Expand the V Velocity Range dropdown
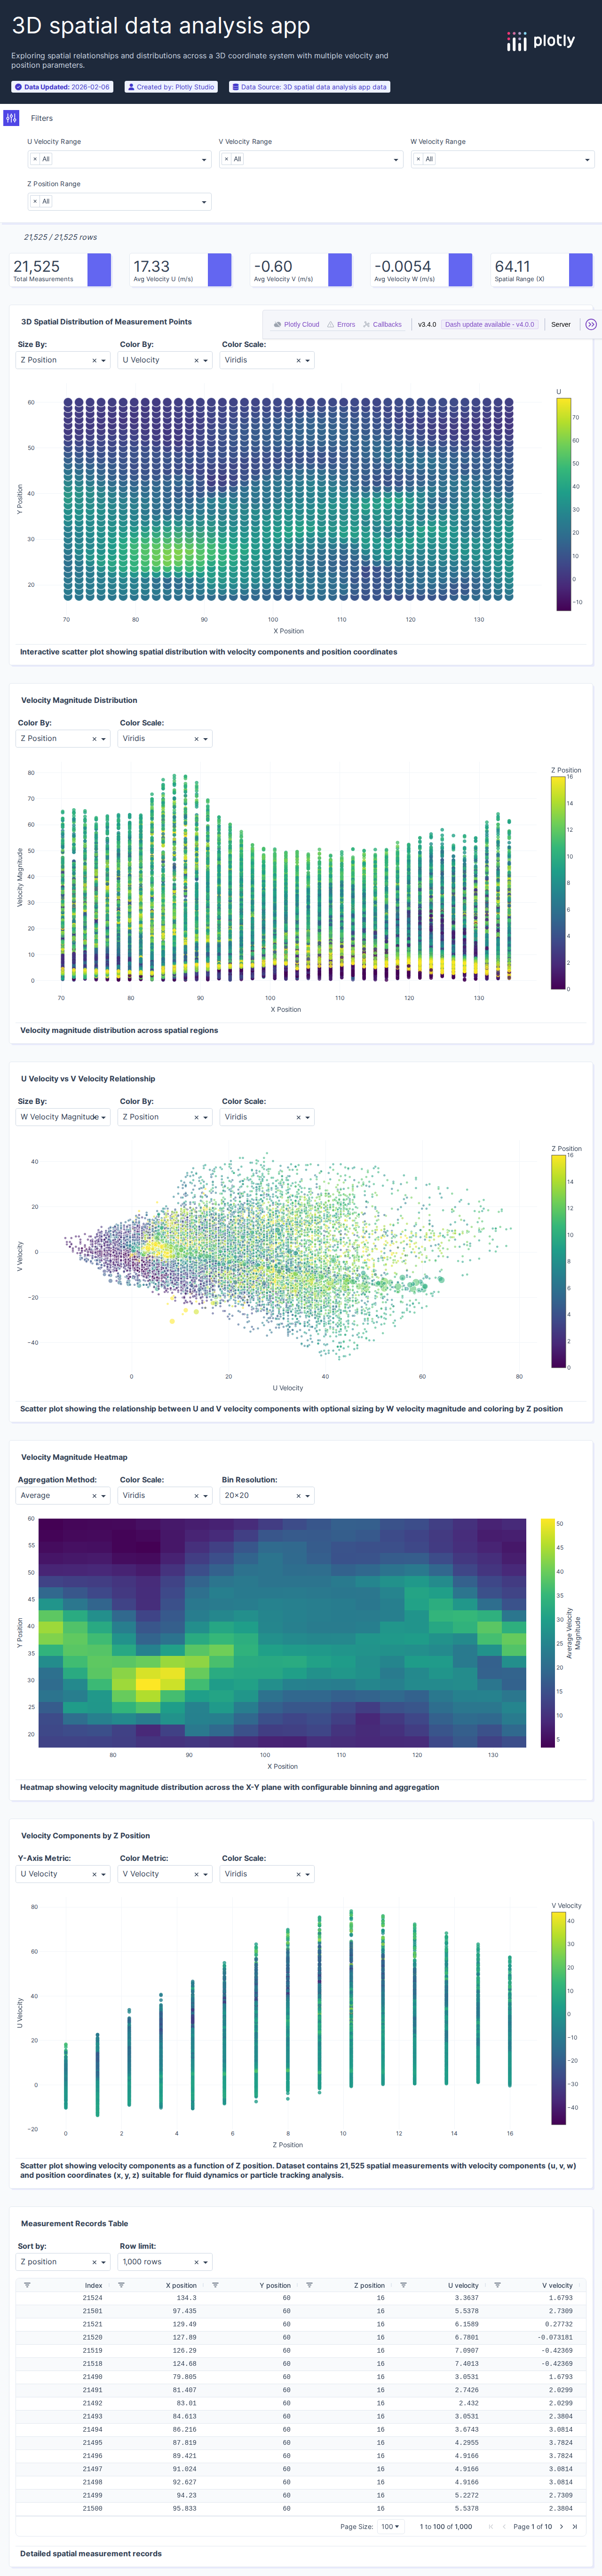The image size is (602, 2576). [396, 160]
